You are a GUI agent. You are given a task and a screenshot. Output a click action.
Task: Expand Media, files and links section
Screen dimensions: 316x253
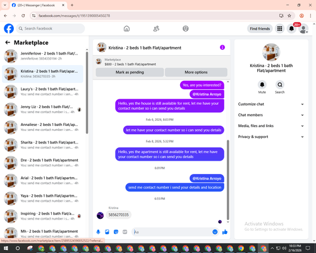coord(271,126)
